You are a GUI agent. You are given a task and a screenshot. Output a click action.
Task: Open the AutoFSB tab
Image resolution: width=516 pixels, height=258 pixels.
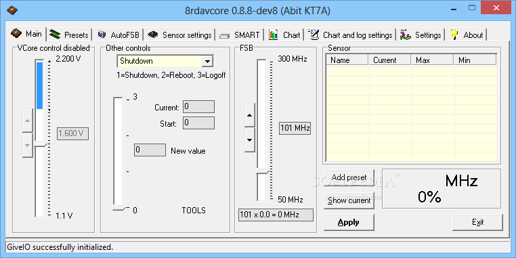pyautogui.click(x=119, y=35)
